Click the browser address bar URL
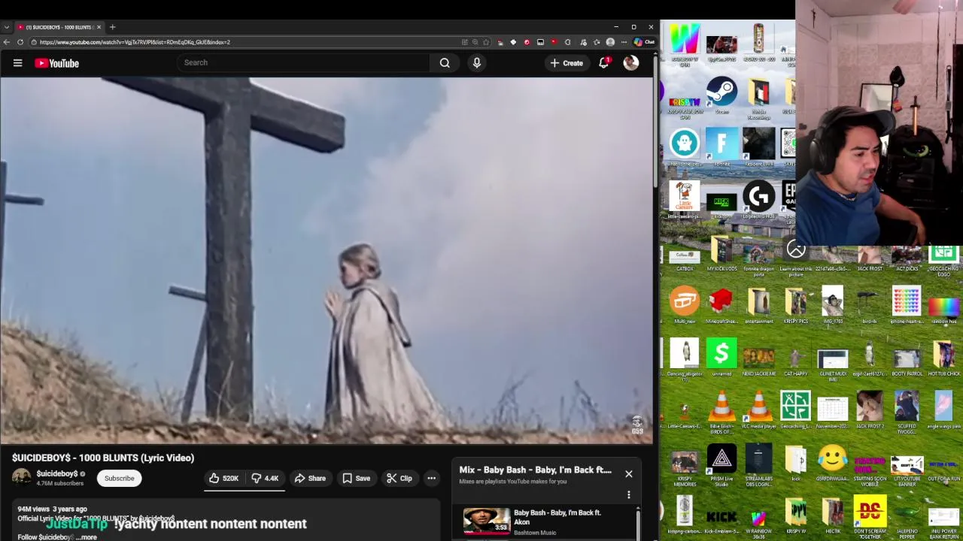The image size is (963, 541). point(135,42)
